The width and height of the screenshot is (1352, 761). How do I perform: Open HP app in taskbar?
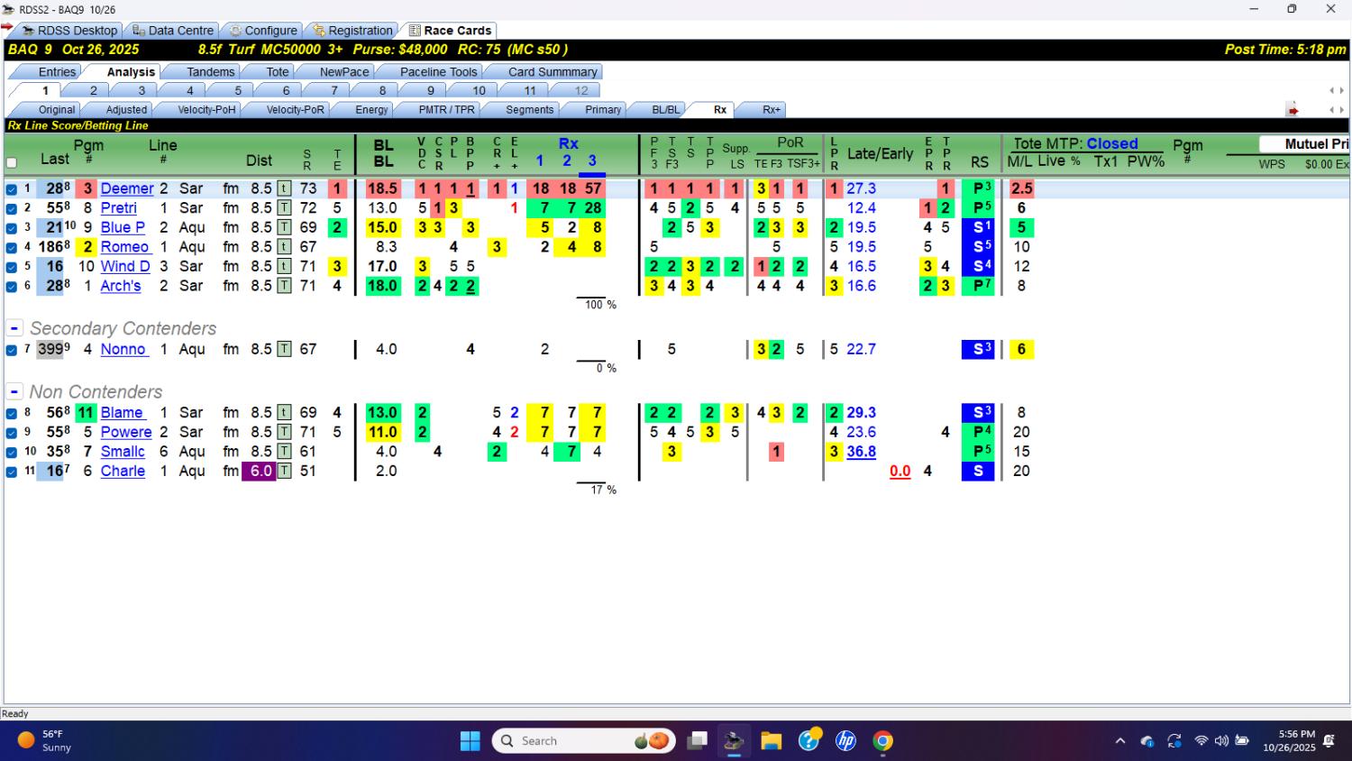tap(845, 741)
